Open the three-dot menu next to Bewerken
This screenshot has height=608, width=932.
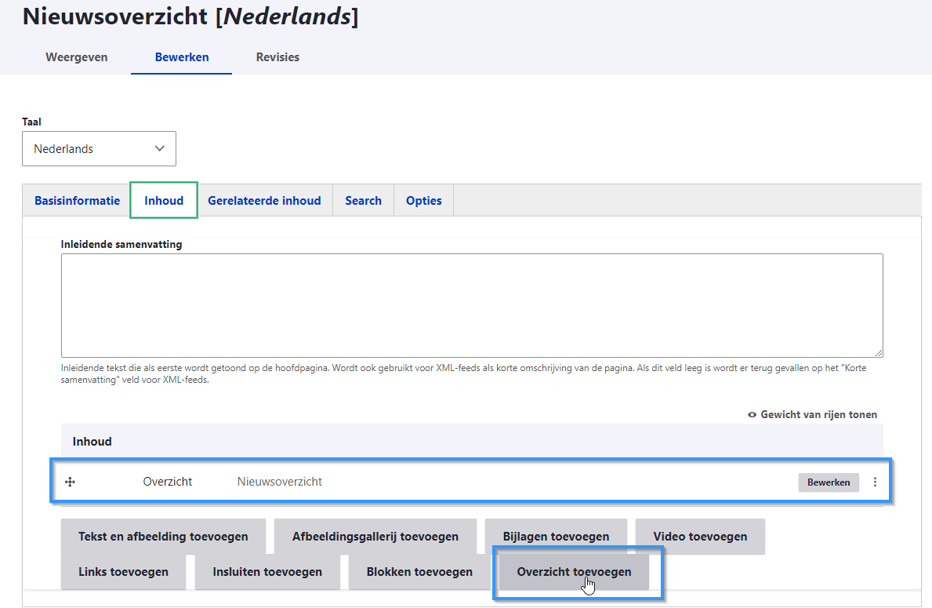[x=876, y=482]
